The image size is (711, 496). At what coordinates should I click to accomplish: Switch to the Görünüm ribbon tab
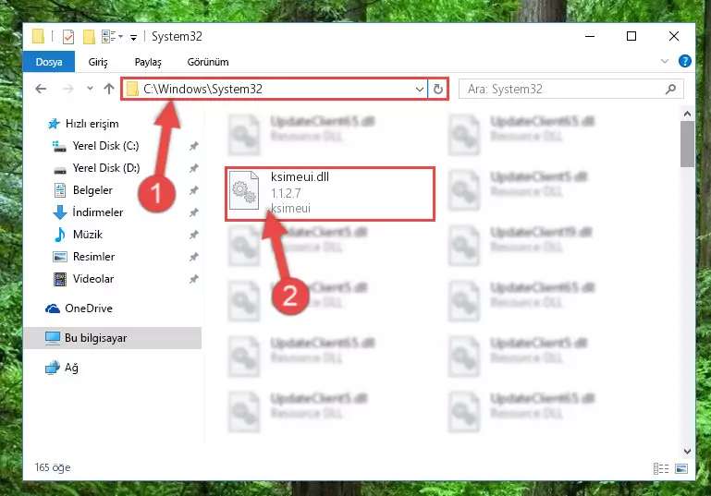[208, 62]
